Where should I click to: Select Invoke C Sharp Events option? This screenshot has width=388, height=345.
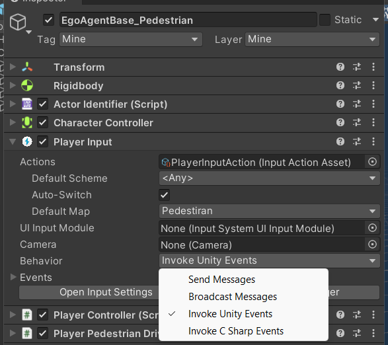tap(243, 331)
